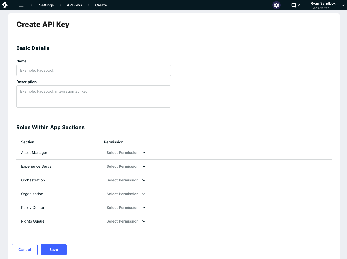
Task: Go to Settings breadcrumb
Action: 46,5
